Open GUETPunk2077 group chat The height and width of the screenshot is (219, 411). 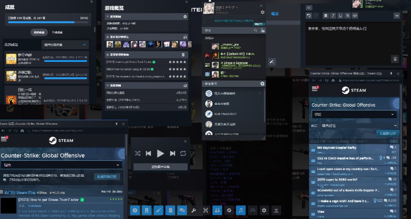tap(233, 114)
